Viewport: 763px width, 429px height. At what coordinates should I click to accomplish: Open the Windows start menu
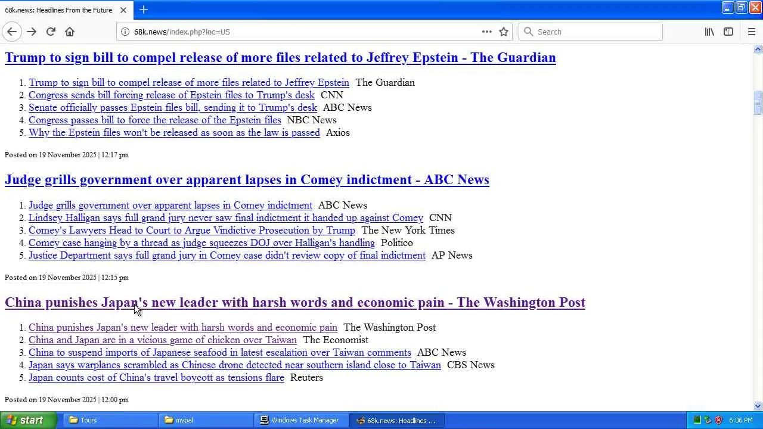click(x=29, y=420)
